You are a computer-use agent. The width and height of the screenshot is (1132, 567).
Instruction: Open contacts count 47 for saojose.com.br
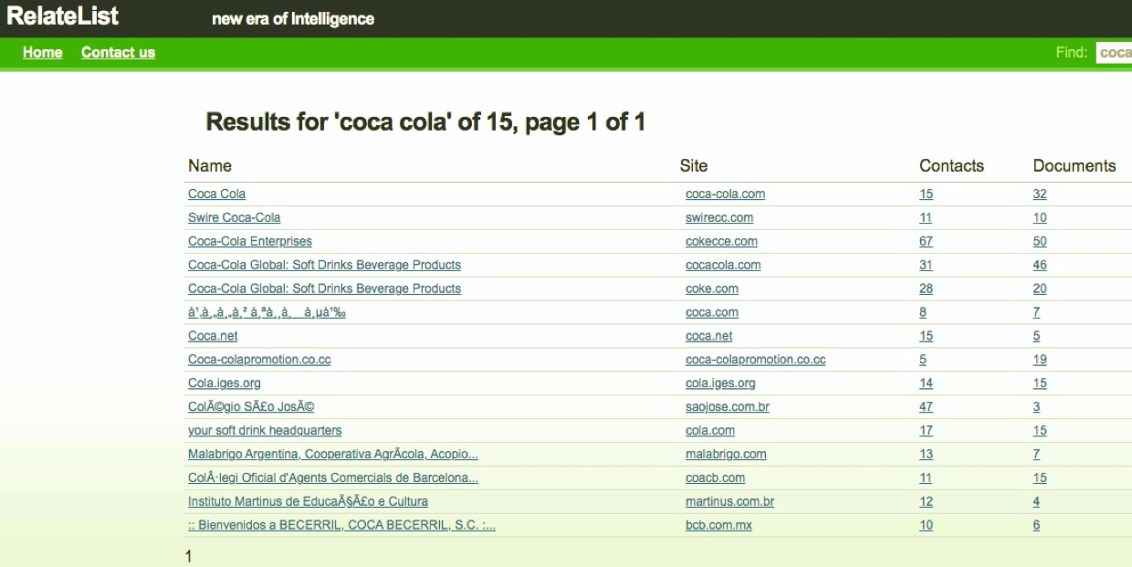click(x=926, y=407)
